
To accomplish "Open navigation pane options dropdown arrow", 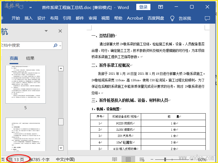I will tap(46, 31).
